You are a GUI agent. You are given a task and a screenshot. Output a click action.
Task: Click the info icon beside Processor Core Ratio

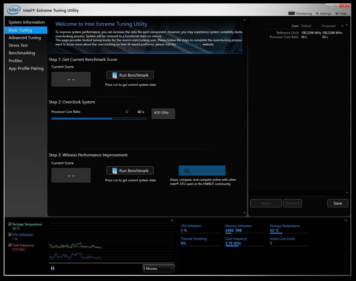pyautogui.click(x=127, y=112)
